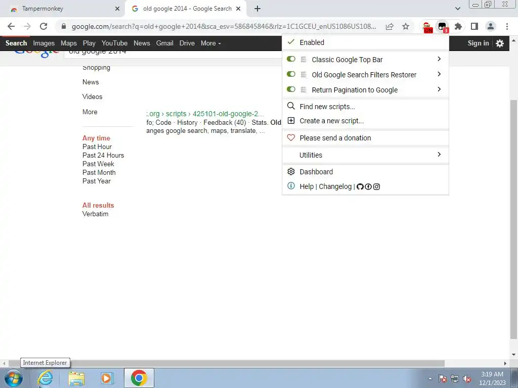The image size is (518, 388).
Task: Open the Chrome side panel icon
Action: click(x=474, y=26)
